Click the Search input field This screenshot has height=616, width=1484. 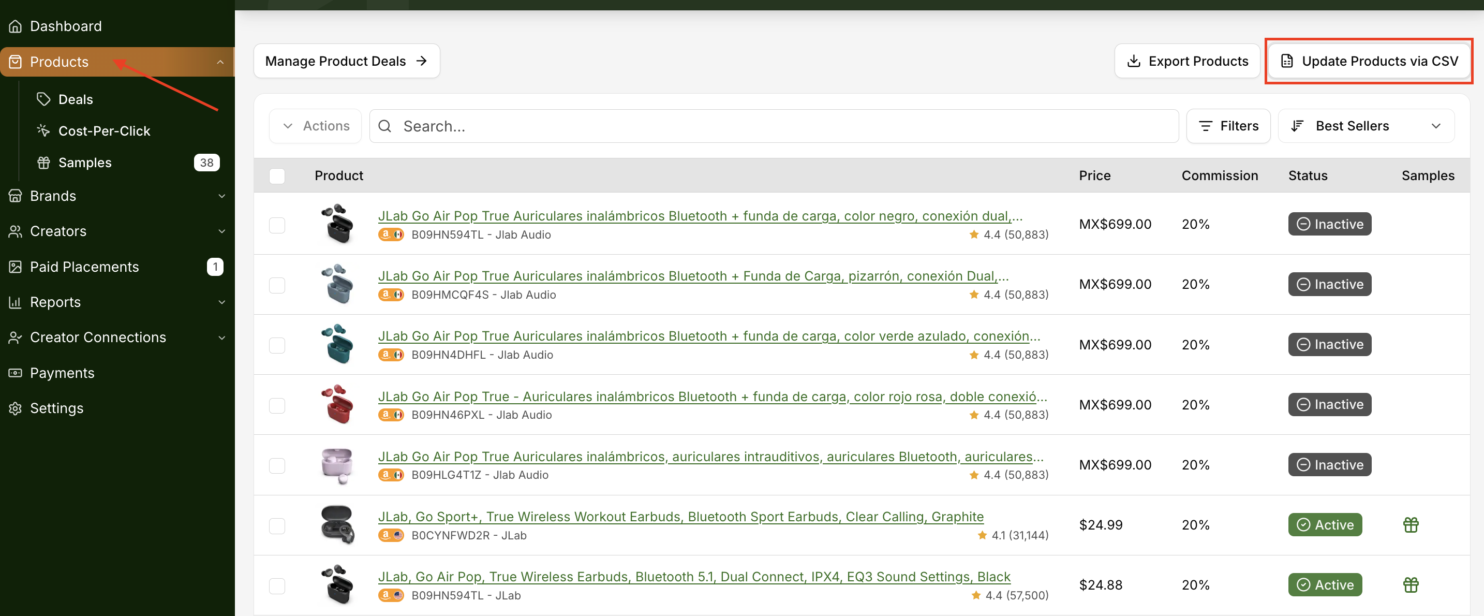tap(774, 126)
